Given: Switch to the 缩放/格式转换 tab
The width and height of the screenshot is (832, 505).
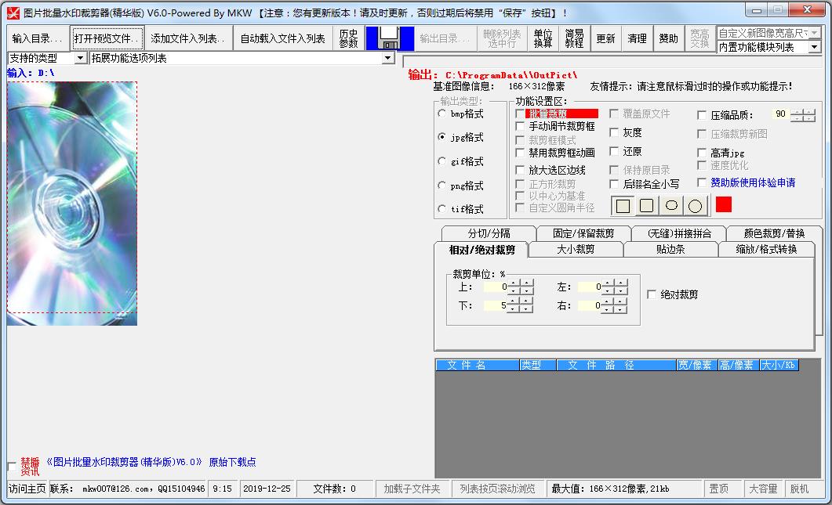Looking at the screenshot, I should point(766,249).
